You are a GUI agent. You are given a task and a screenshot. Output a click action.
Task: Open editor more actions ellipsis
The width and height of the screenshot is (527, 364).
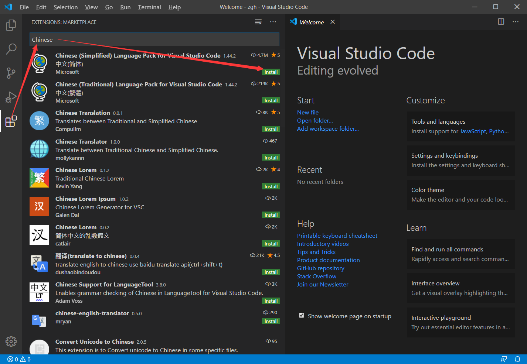(516, 22)
